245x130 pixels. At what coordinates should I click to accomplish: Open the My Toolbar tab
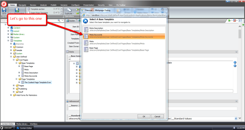pyautogui.click(x=121, y=5)
